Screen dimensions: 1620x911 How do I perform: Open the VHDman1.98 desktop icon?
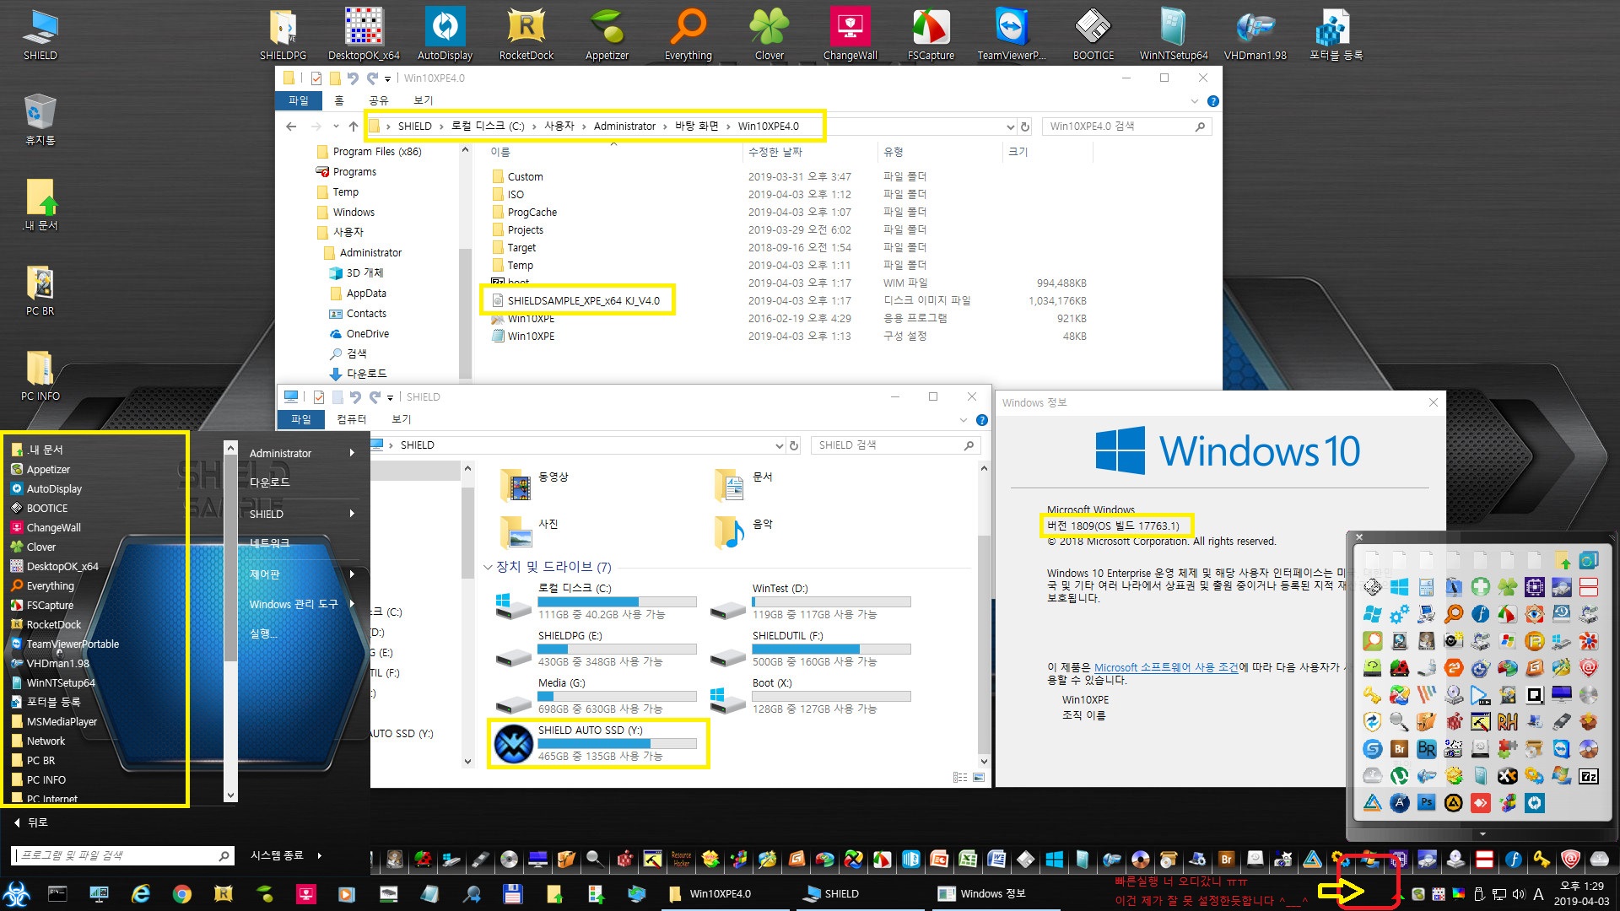pos(1255,34)
